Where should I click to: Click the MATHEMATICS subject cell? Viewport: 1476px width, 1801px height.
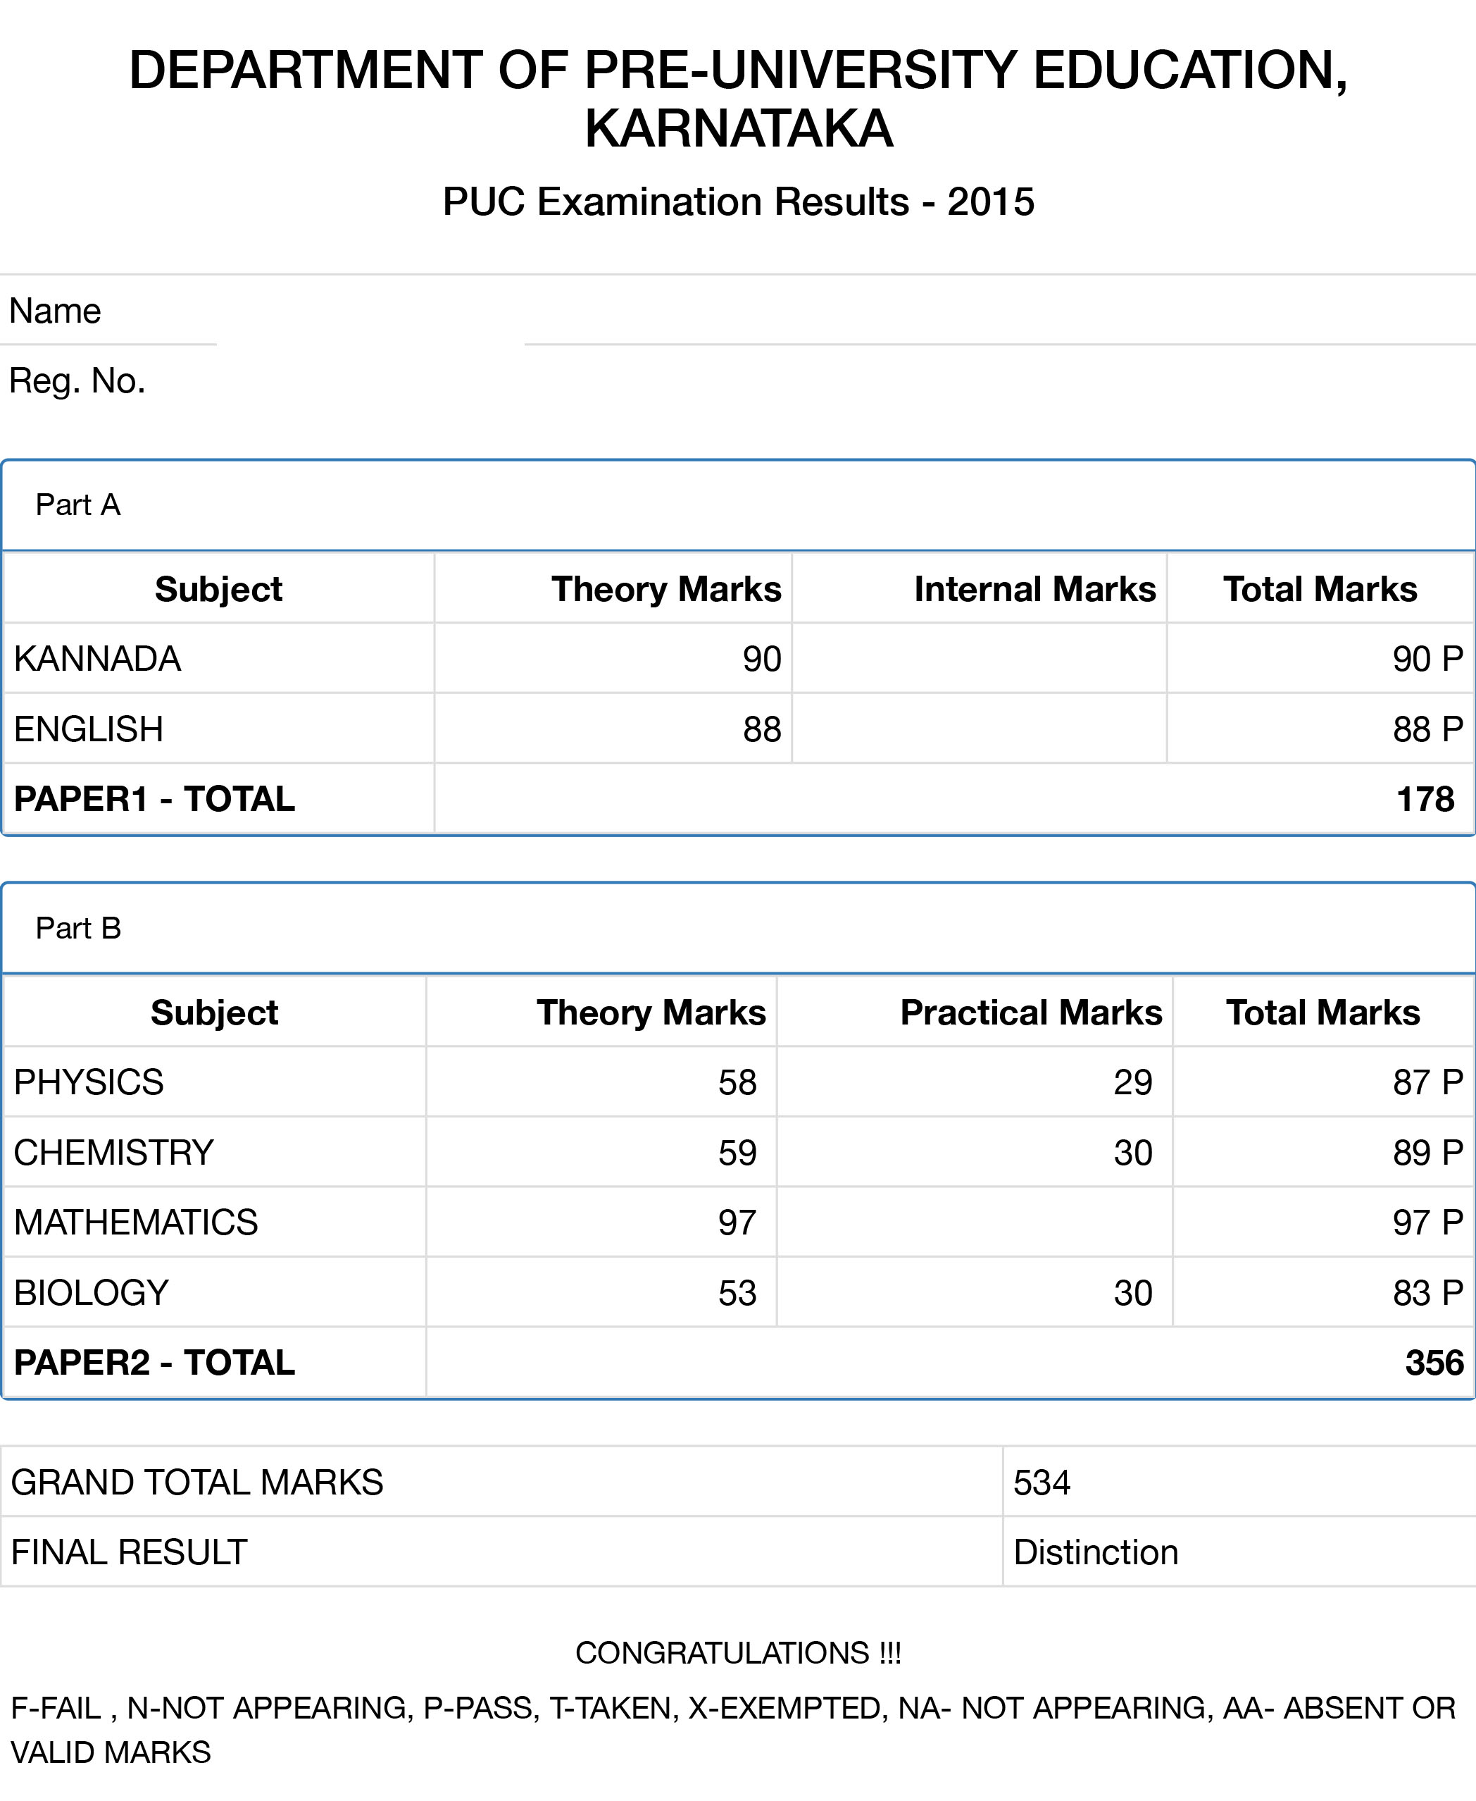pyautogui.click(x=136, y=1223)
